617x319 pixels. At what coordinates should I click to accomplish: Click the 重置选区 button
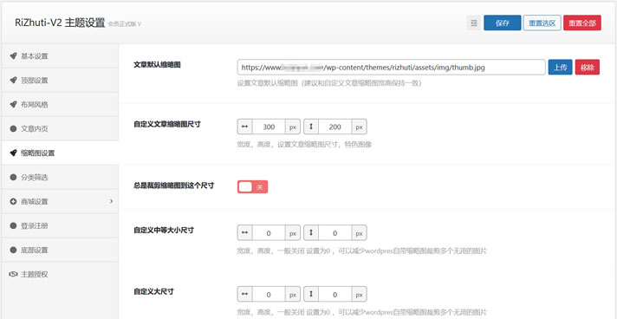(542, 23)
